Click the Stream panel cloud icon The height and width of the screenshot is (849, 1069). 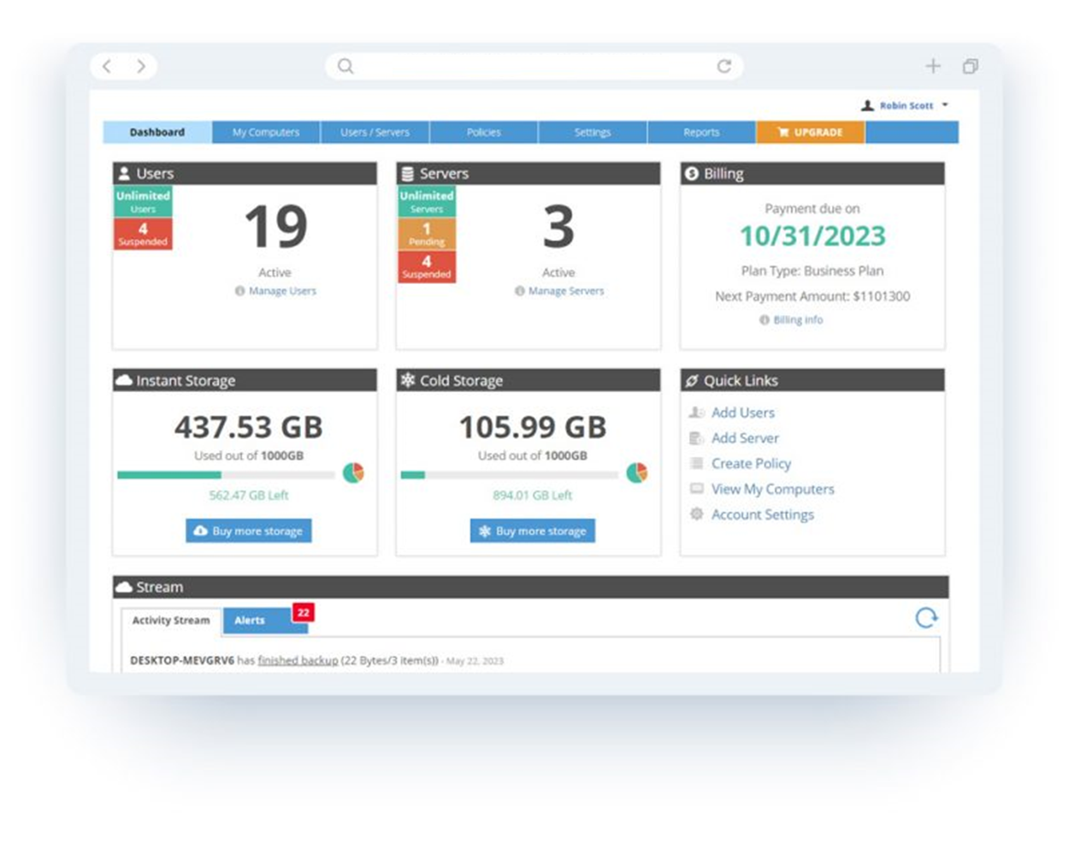pyautogui.click(x=124, y=587)
